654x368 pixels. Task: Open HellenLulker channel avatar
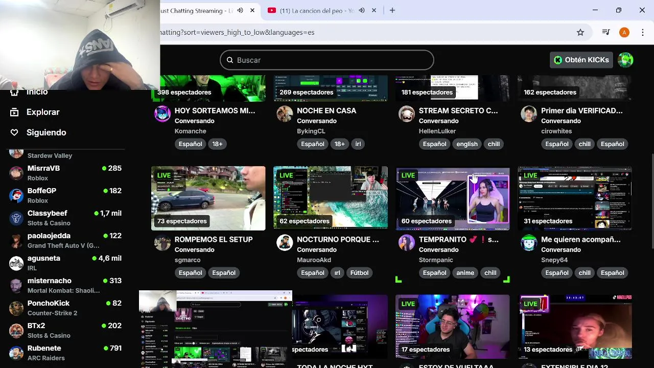pyautogui.click(x=407, y=113)
